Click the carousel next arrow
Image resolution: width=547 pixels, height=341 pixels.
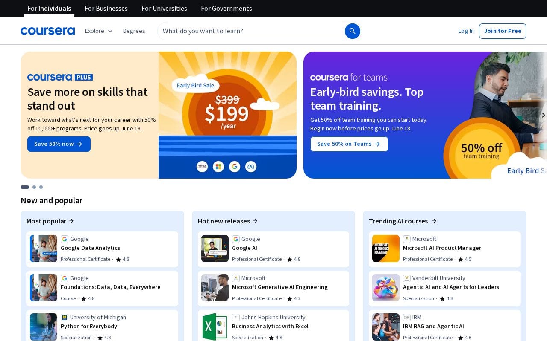click(x=543, y=115)
